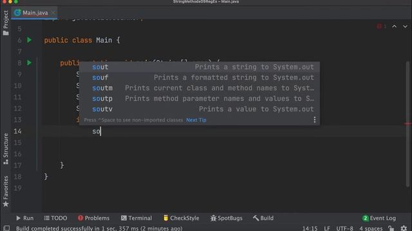Click the error count indicator

(382, 26)
